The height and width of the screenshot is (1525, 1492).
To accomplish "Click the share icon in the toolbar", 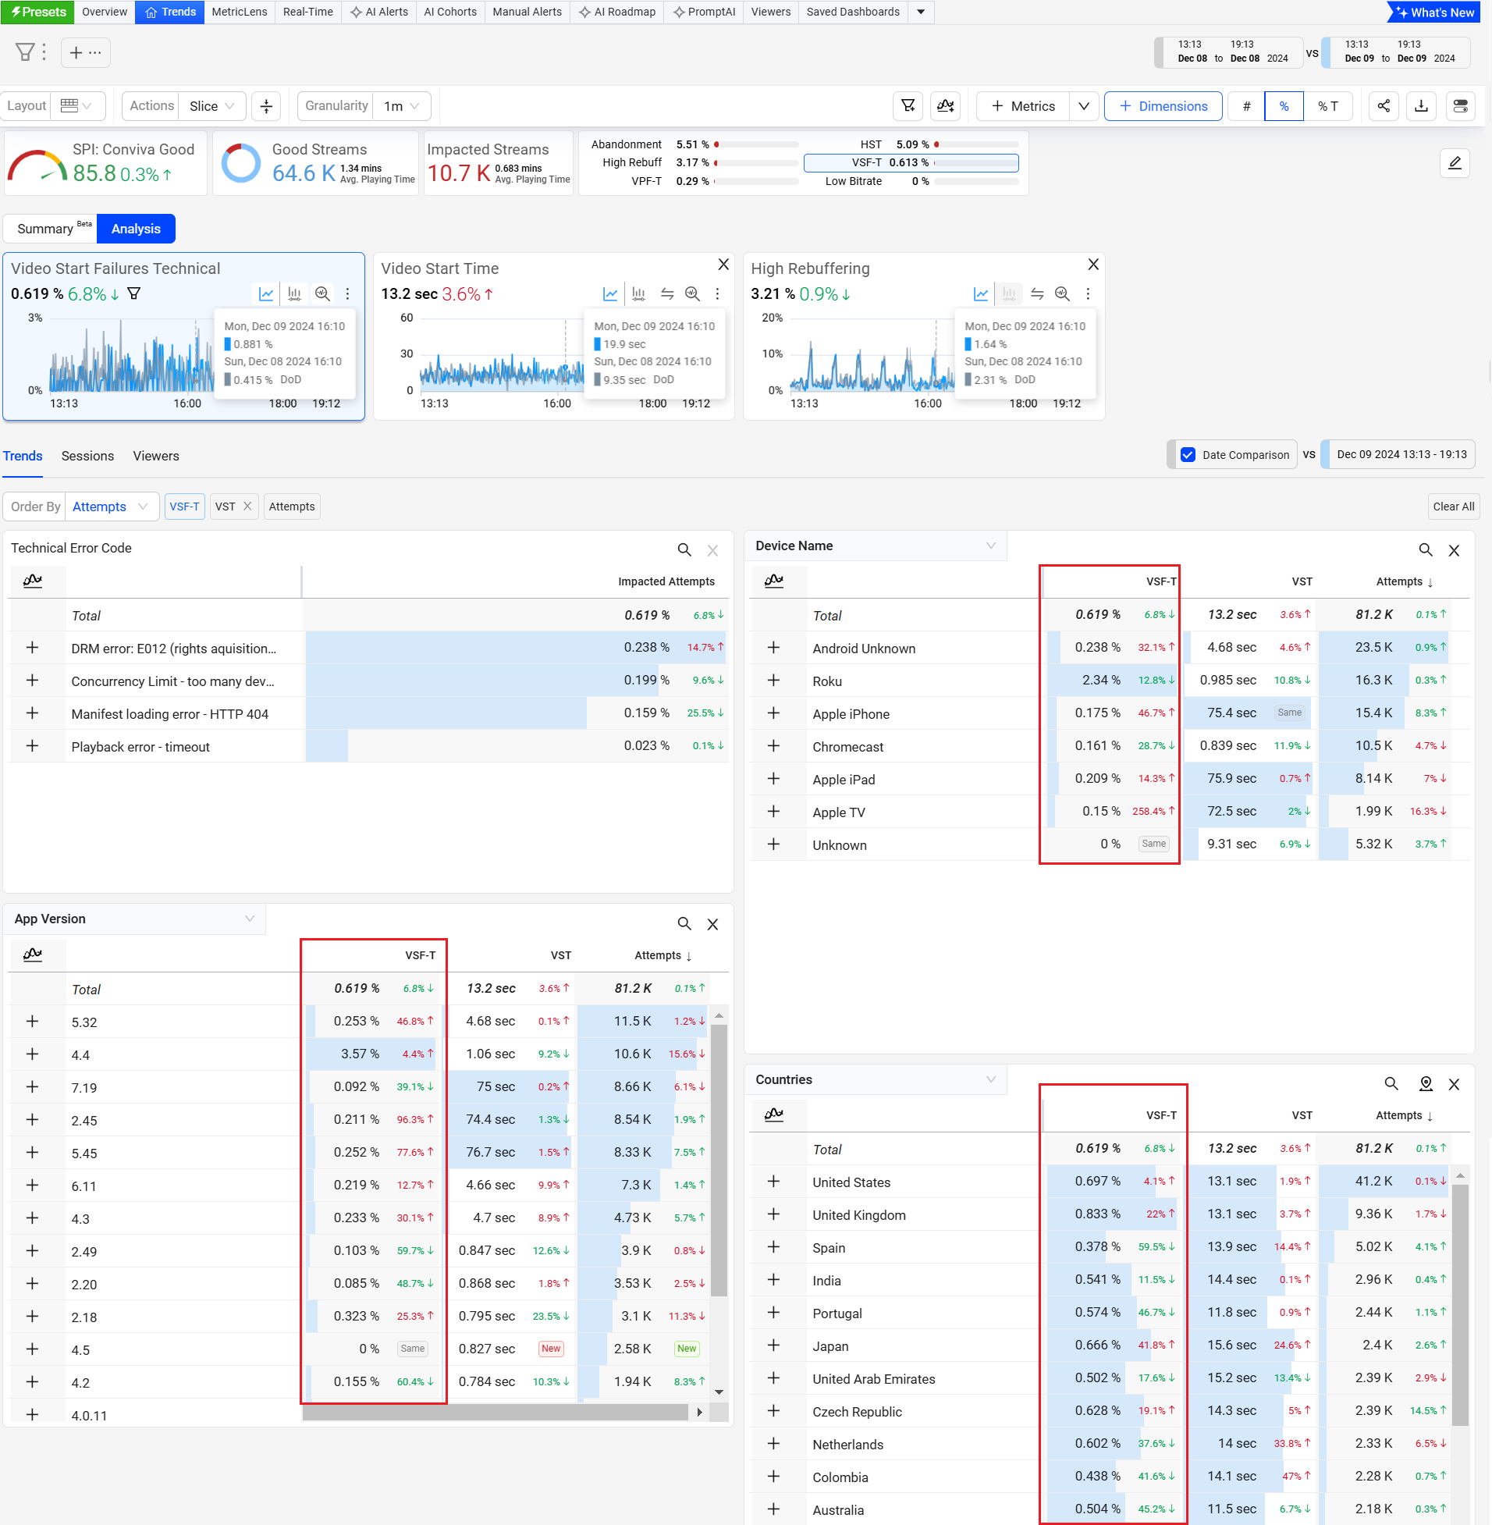I will tap(1383, 106).
